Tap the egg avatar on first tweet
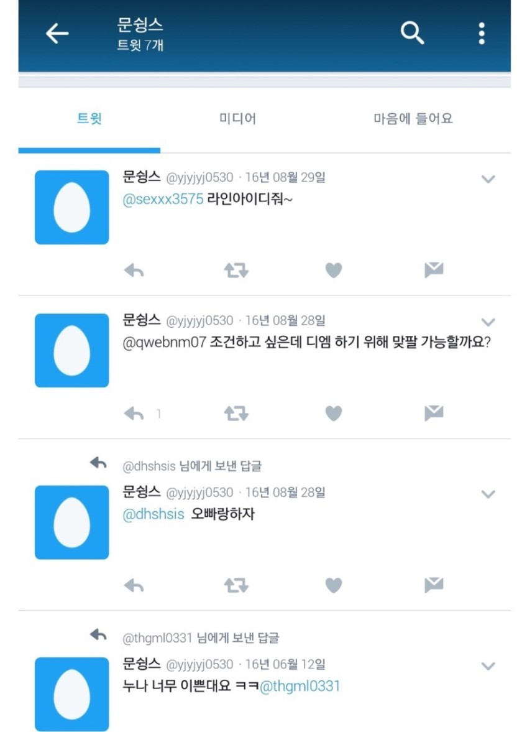 pos(72,207)
